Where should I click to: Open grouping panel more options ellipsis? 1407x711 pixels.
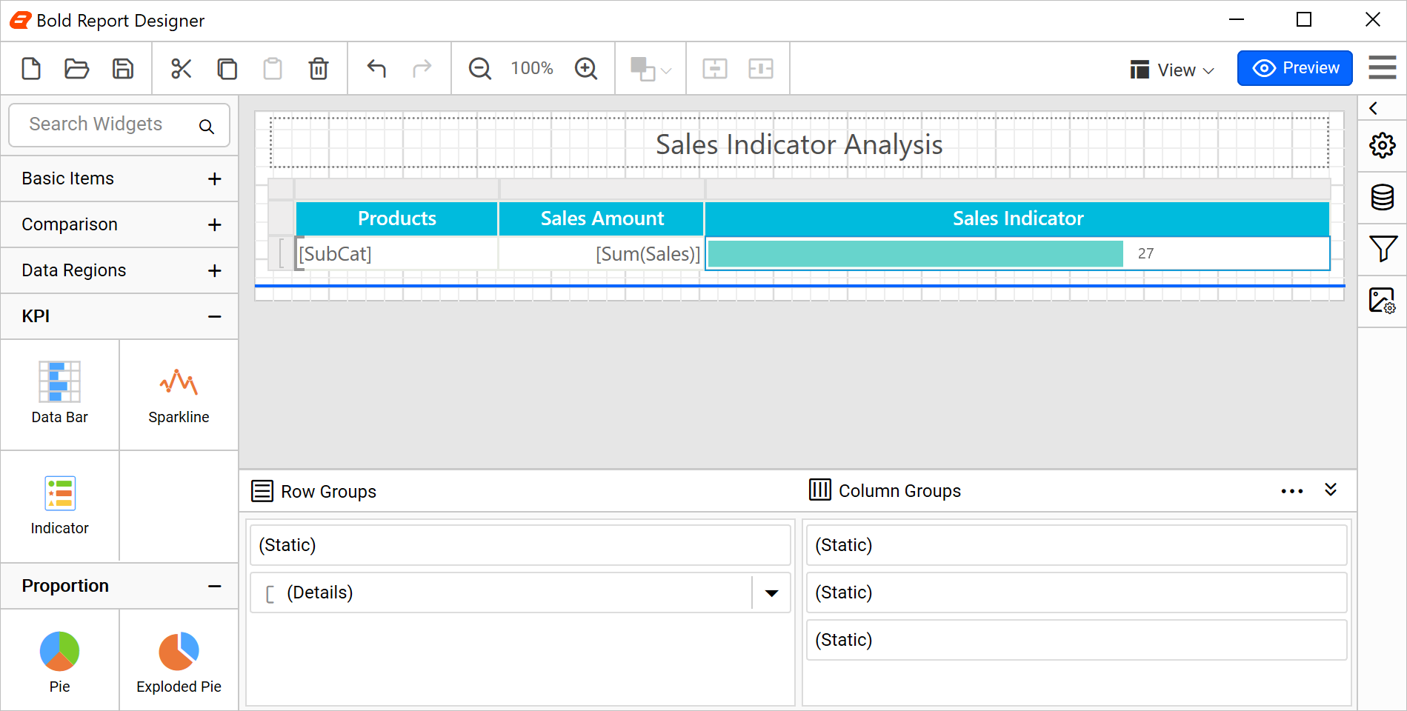[1292, 492]
